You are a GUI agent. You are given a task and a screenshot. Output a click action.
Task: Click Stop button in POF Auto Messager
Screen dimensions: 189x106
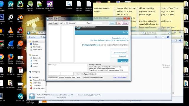(x=56, y=23)
